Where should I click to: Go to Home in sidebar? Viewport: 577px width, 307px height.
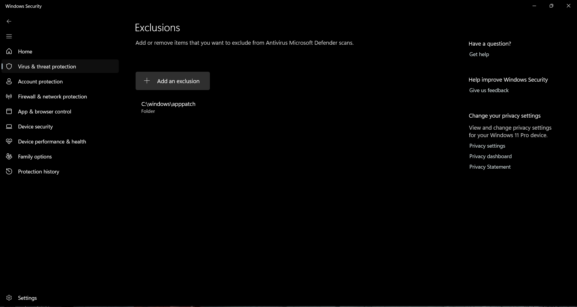click(60, 51)
